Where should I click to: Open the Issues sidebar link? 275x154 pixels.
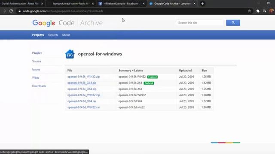(36, 69)
